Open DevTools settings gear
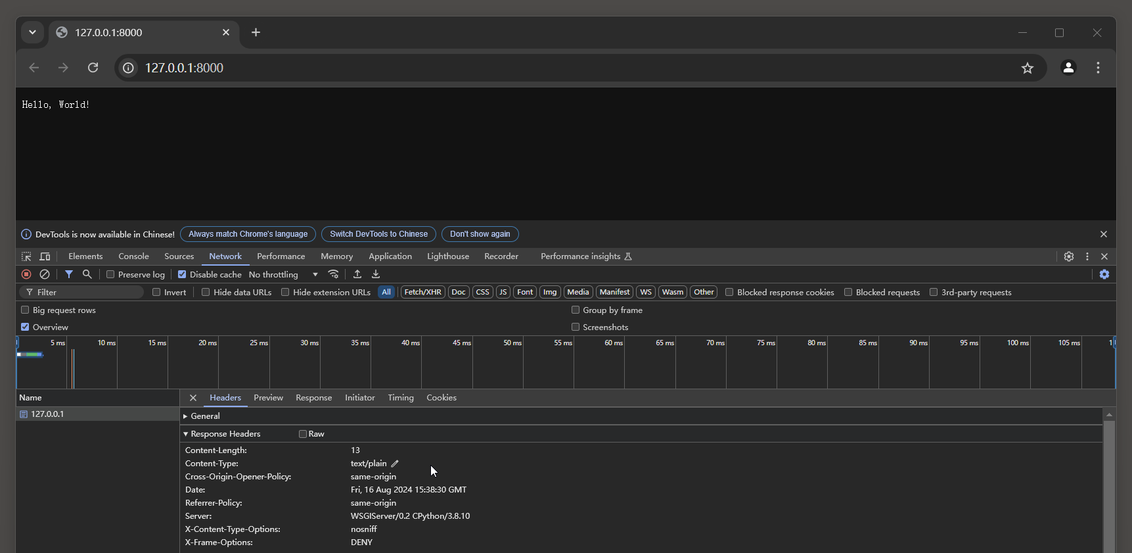1132x553 pixels. (x=1069, y=256)
